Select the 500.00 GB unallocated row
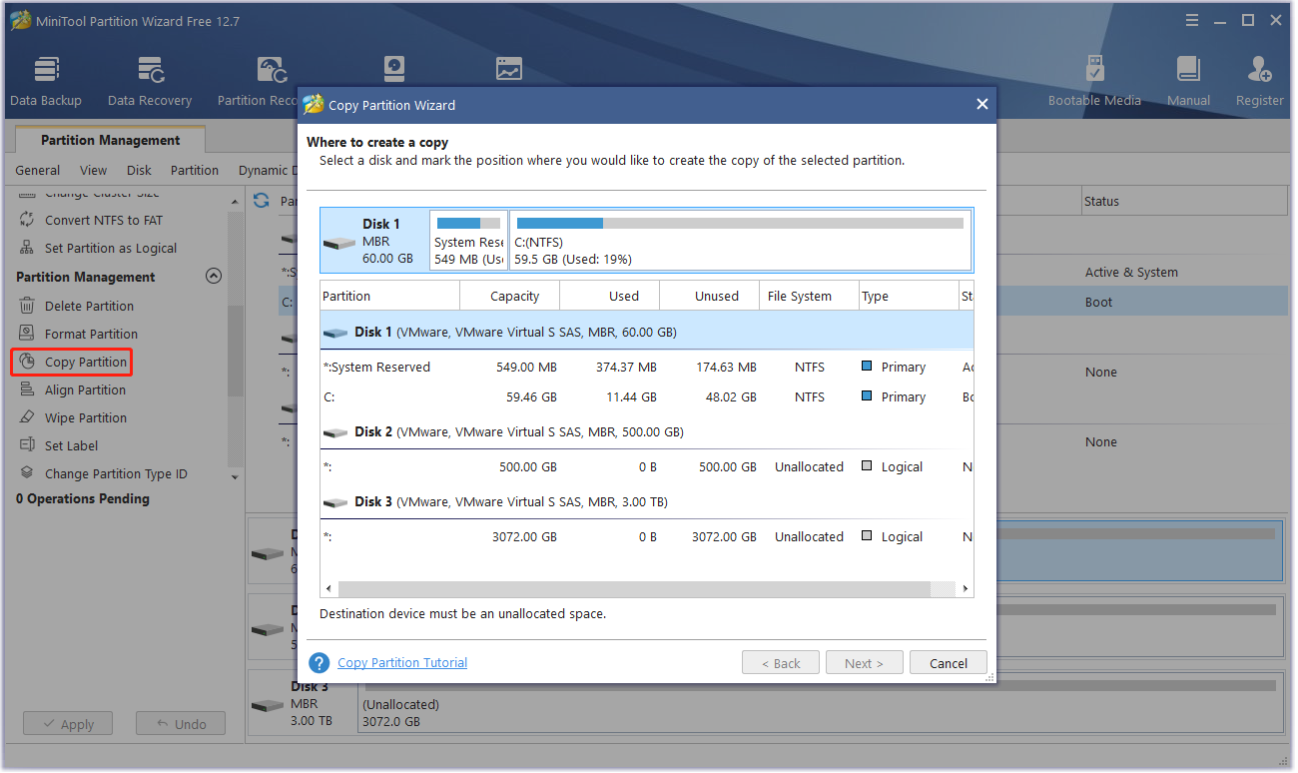The image size is (1298, 773). pyautogui.click(x=646, y=467)
